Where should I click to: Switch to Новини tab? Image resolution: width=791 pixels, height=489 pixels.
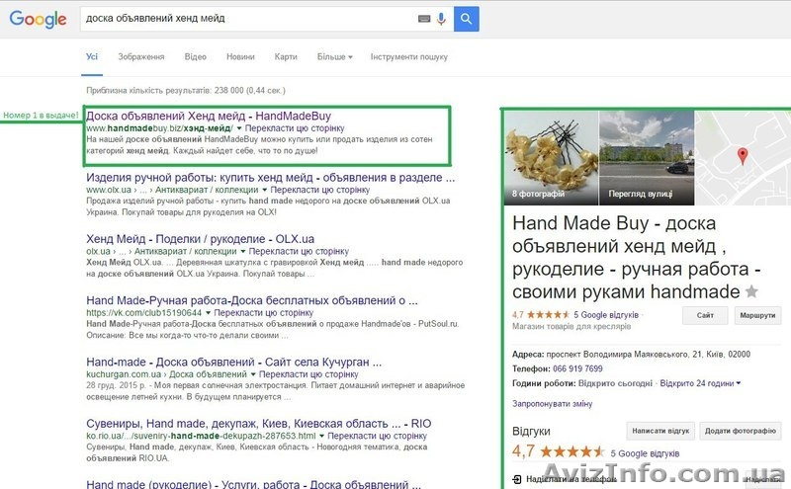tap(240, 57)
